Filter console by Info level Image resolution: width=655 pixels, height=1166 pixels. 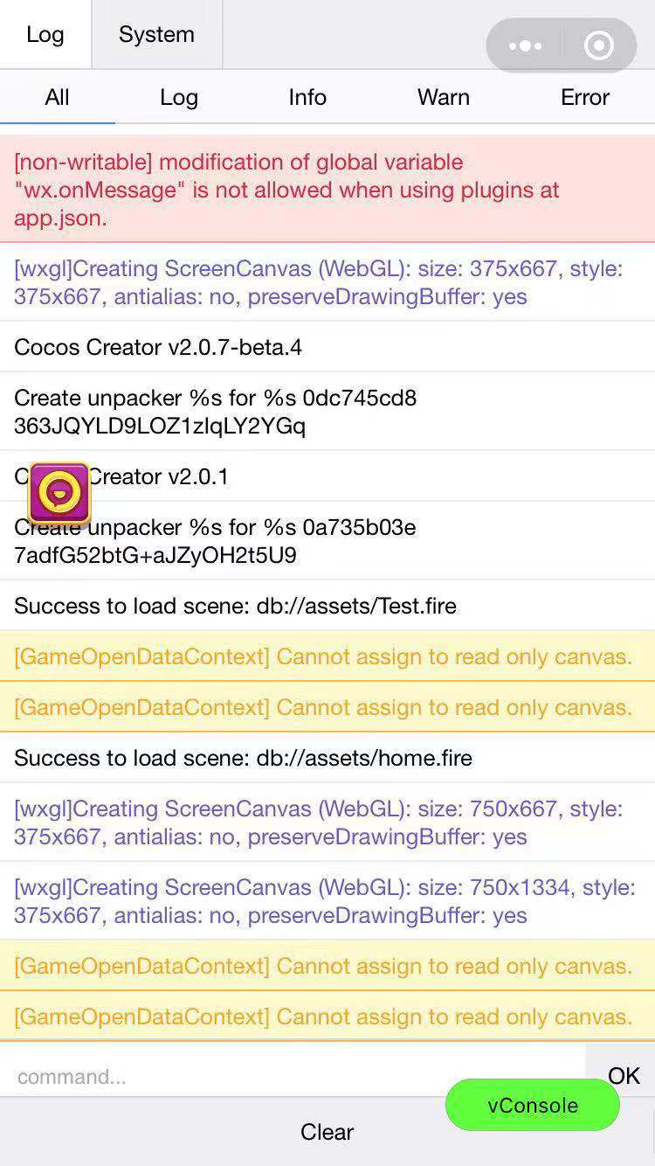point(307,97)
